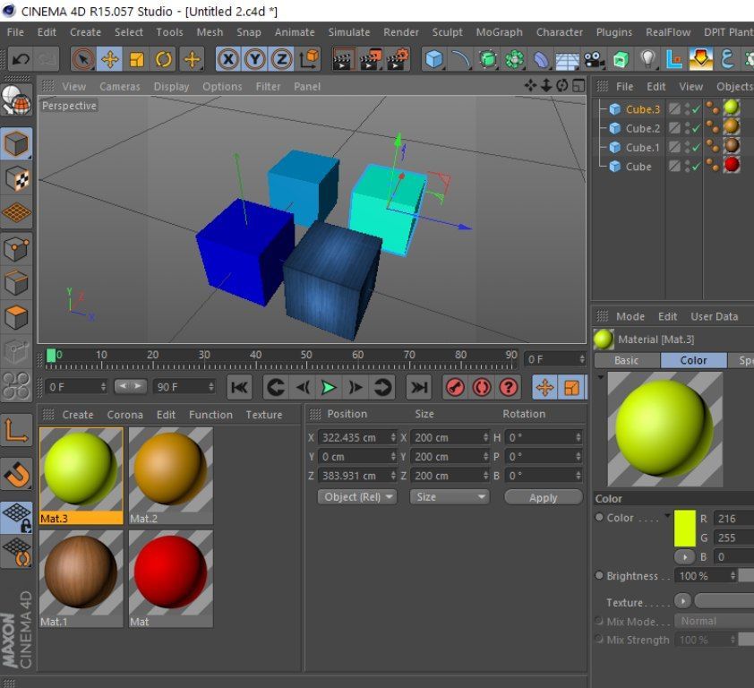
Task: Render the active view clapperboard
Action: click(344, 59)
